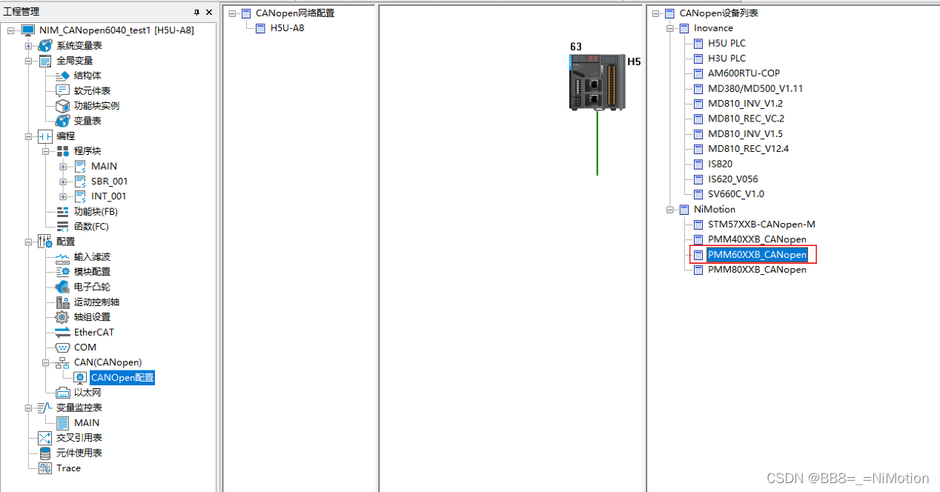Select PMM60XXB_CANopen device
This screenshot has height=492, width=940.
tap(757, 255)
